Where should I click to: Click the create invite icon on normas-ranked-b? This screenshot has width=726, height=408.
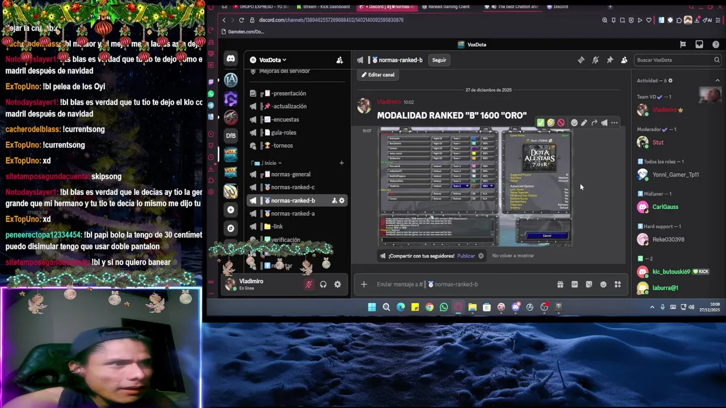(334, 201)
